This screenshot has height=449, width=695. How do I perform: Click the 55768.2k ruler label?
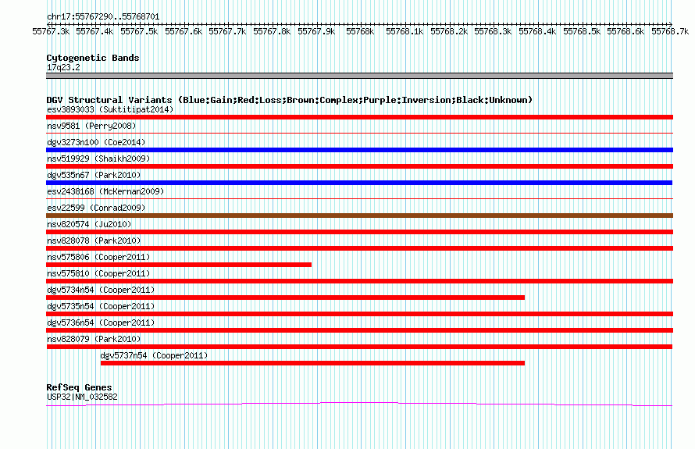click(449, 31)
